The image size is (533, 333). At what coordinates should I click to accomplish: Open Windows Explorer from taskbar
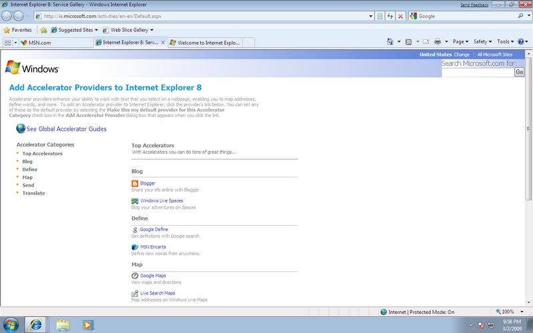[63, 325]
